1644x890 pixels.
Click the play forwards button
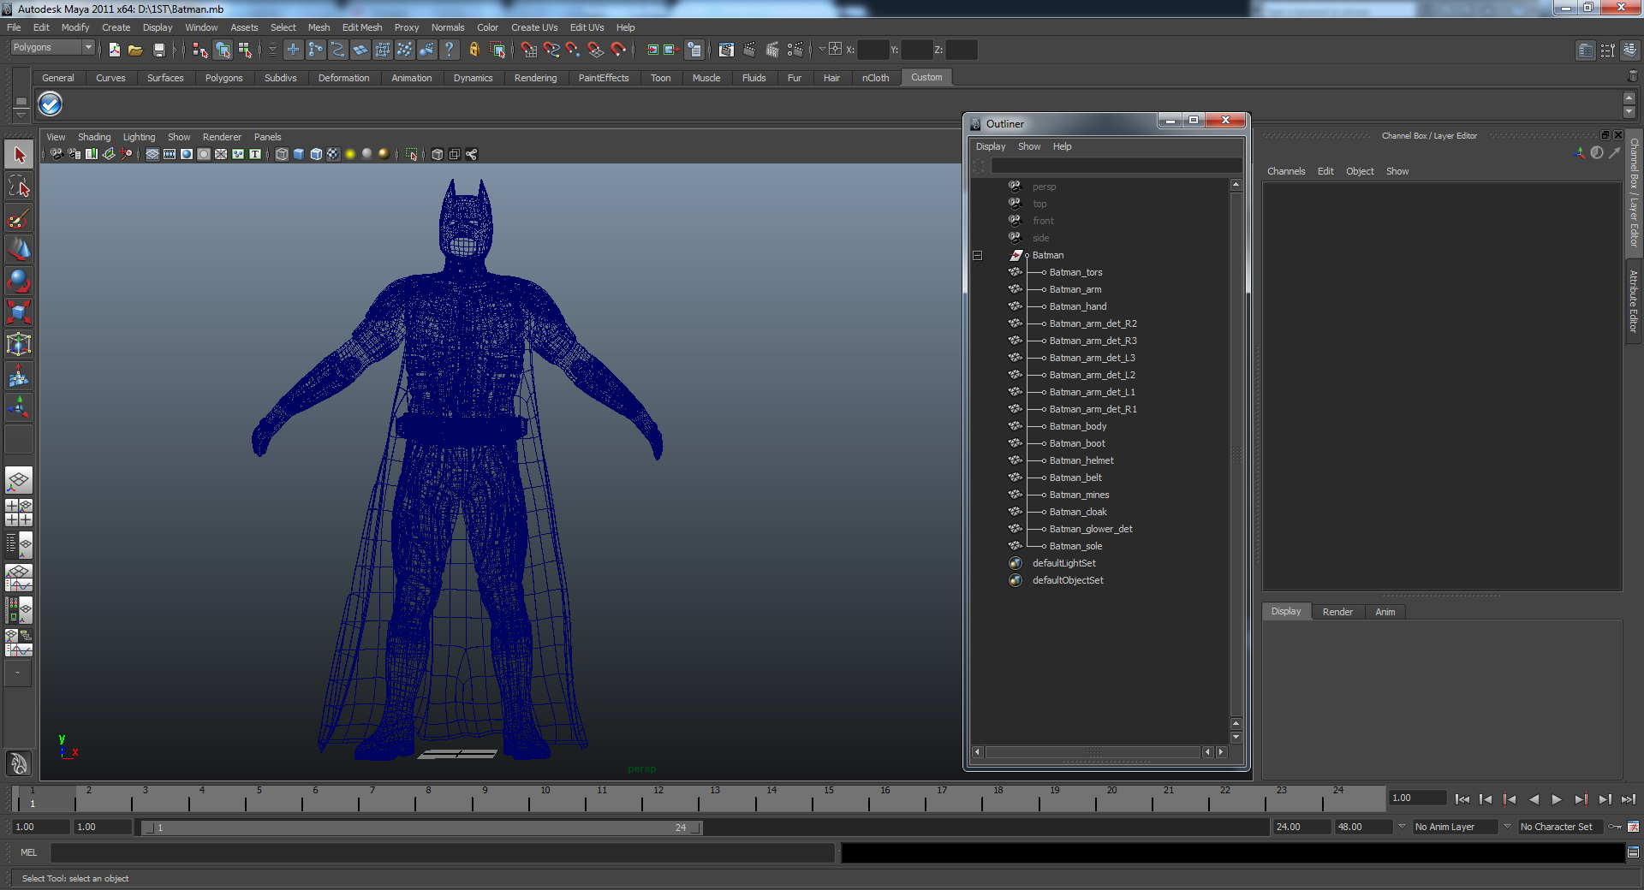click(1557, 799)
